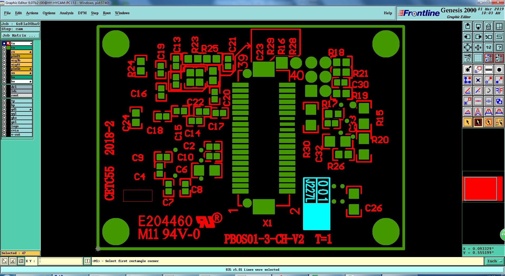This screenshot has width=505, height=276.
Task: Click the pan up view icon
Action: [468, 26]
